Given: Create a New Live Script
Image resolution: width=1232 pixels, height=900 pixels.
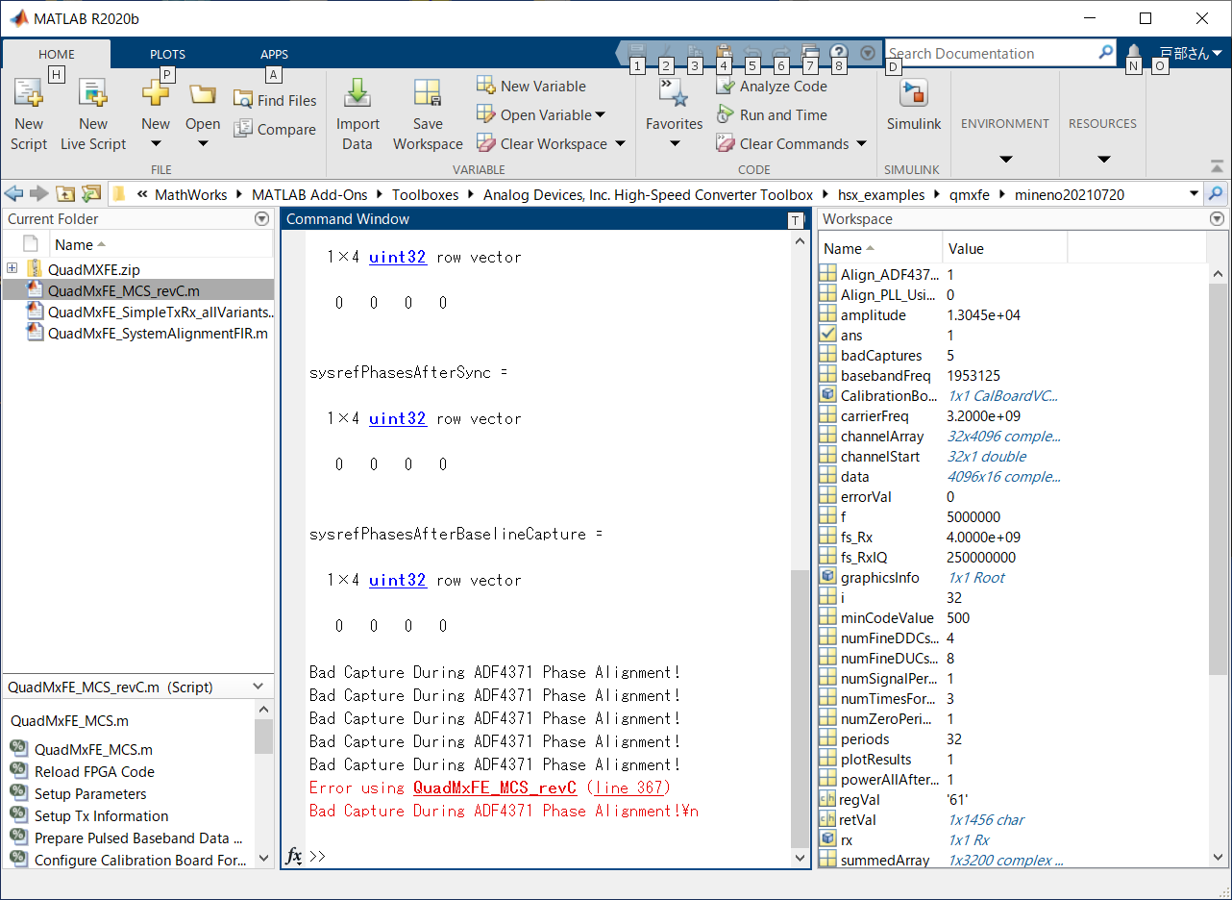Looking at the screenshot, I should (93, 115).
